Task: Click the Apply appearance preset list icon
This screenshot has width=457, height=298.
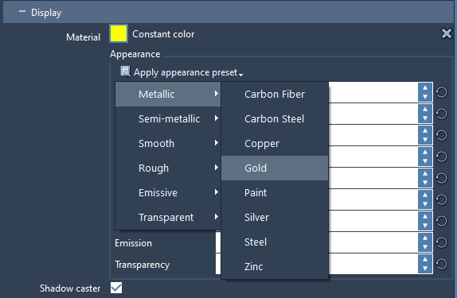Action: (125, 72)
